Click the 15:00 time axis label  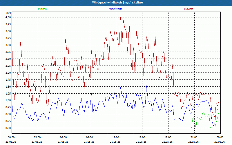click(142, 137)
